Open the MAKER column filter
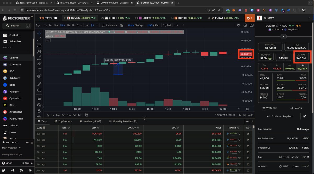Viewport: 314px width, 174px height. 238,128
